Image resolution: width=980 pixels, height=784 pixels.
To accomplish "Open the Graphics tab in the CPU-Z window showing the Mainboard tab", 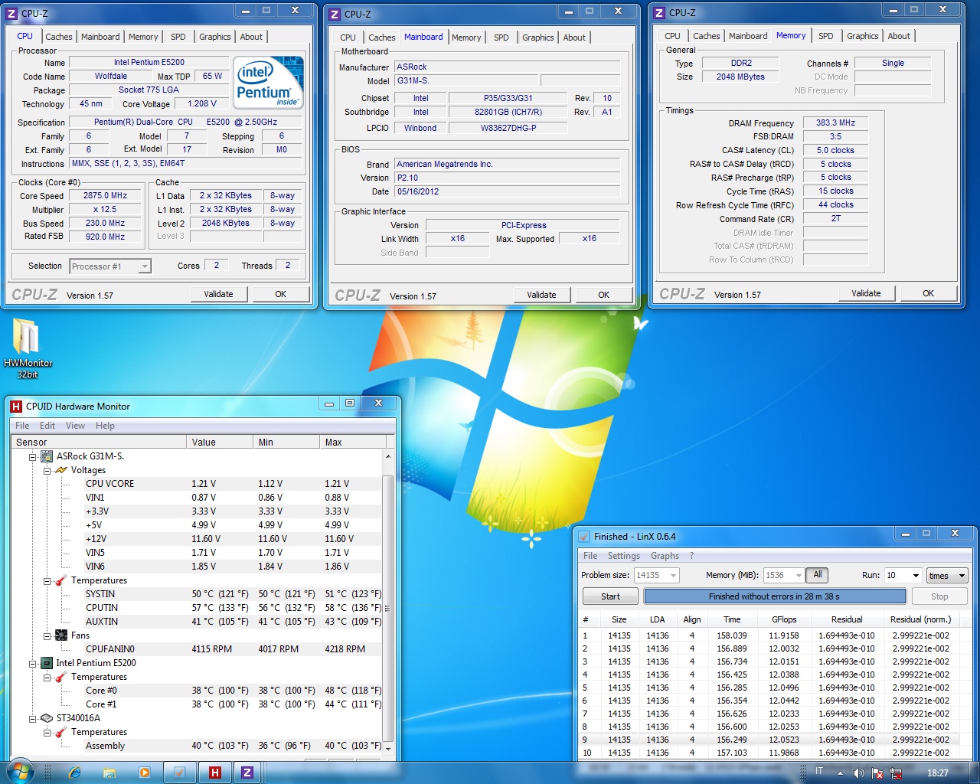I will tap(537, 38).
